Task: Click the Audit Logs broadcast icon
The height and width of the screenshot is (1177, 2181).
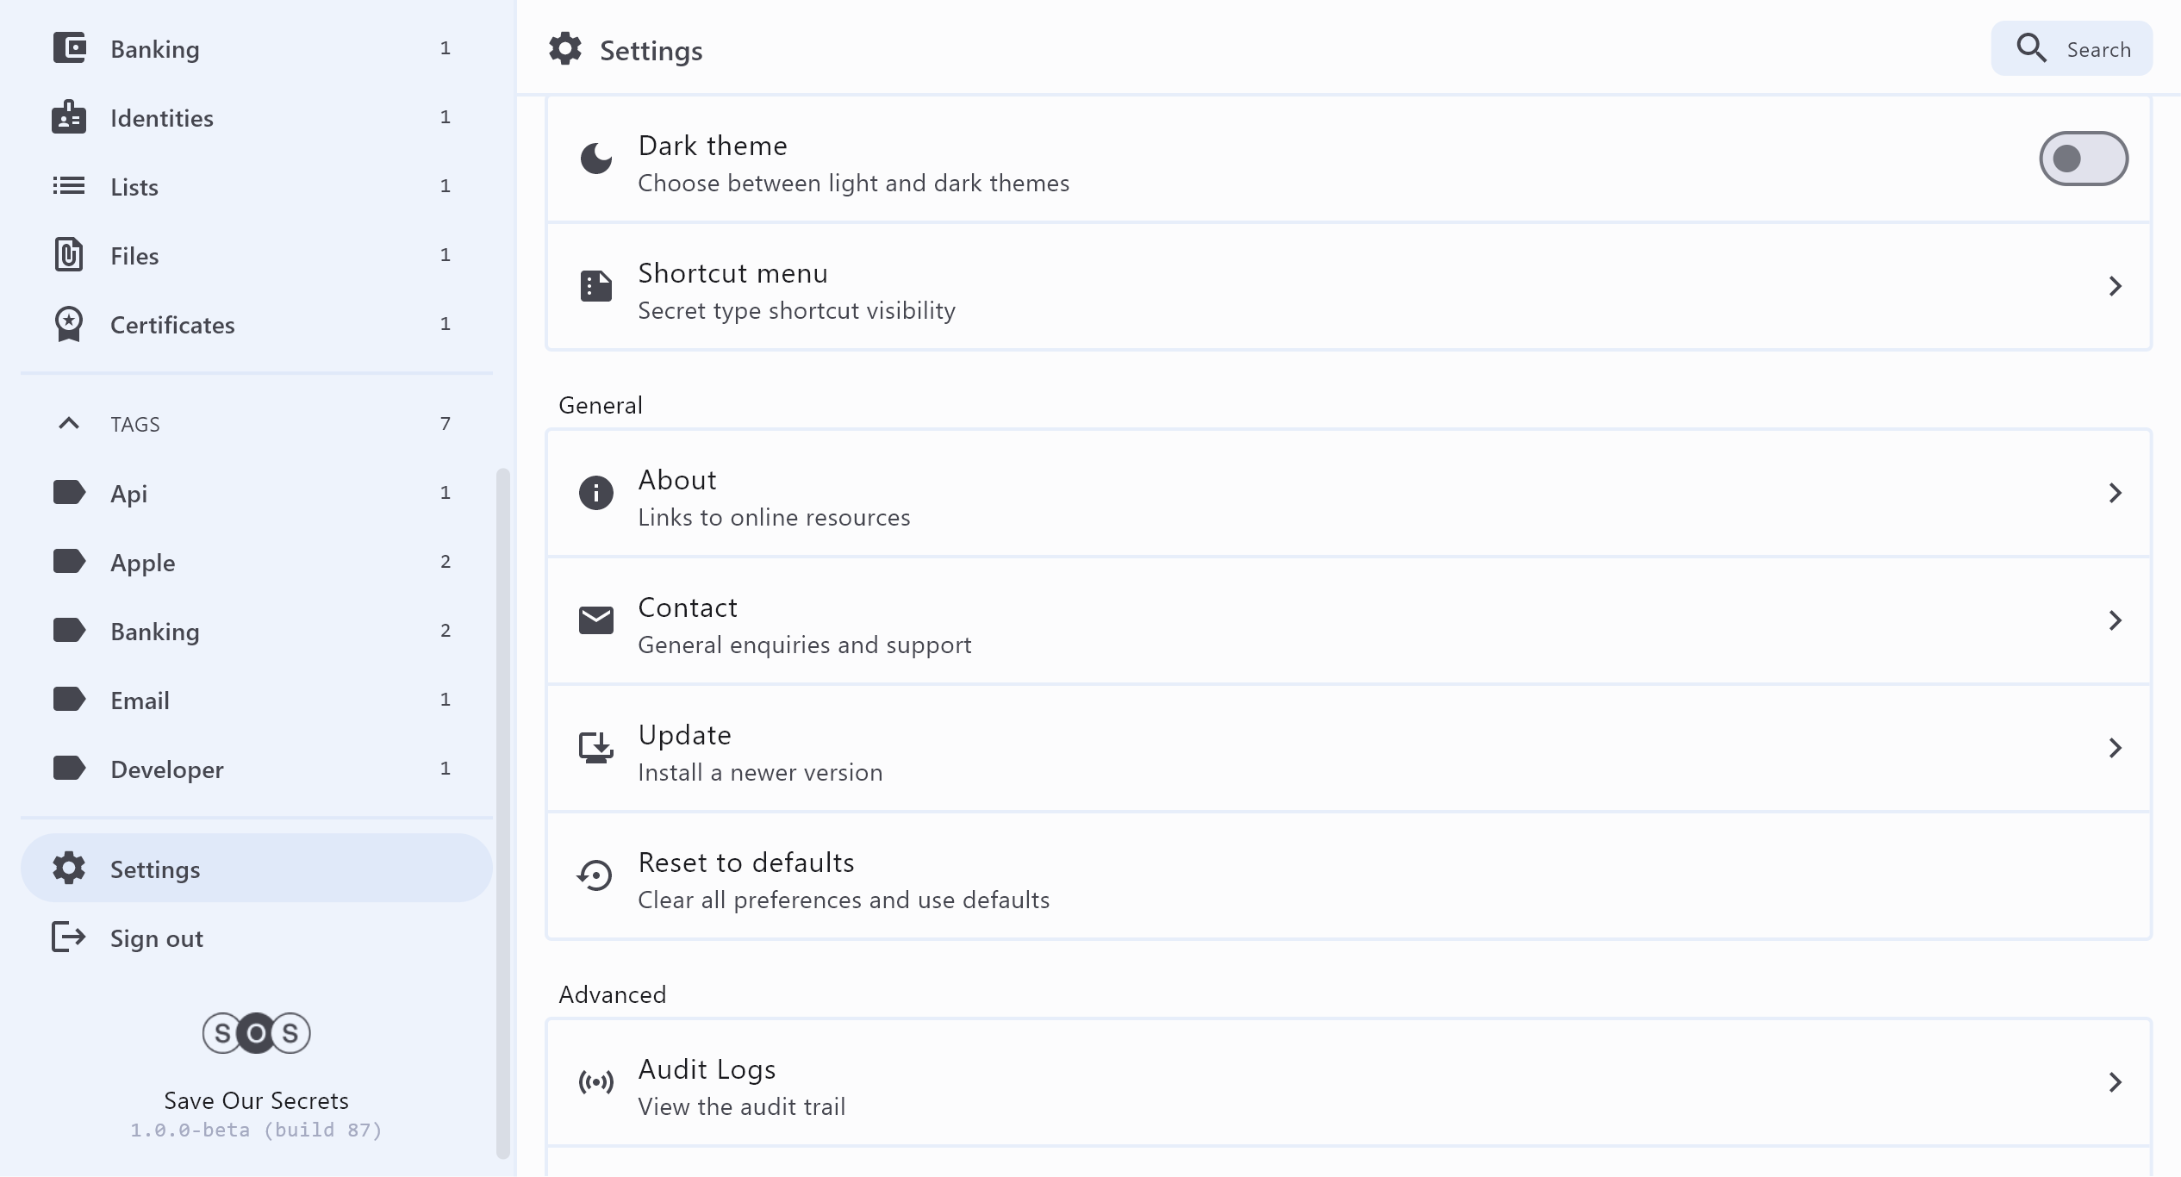Action: tap(595, 1082)
